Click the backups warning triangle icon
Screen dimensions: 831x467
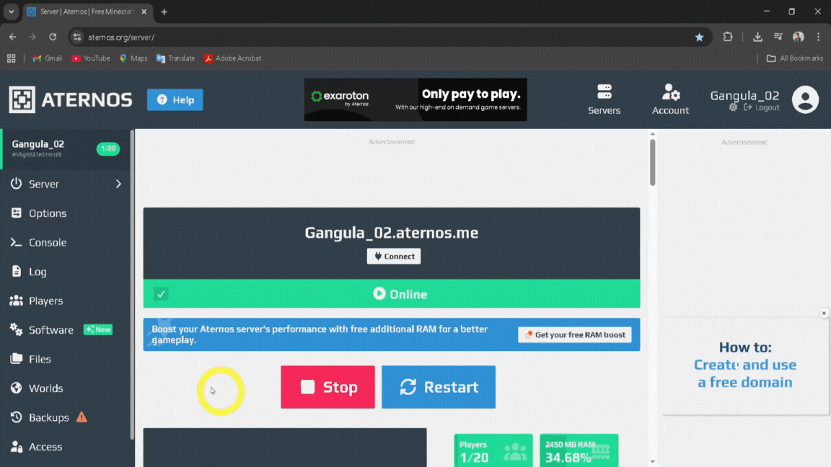click(x=82, y=417)
